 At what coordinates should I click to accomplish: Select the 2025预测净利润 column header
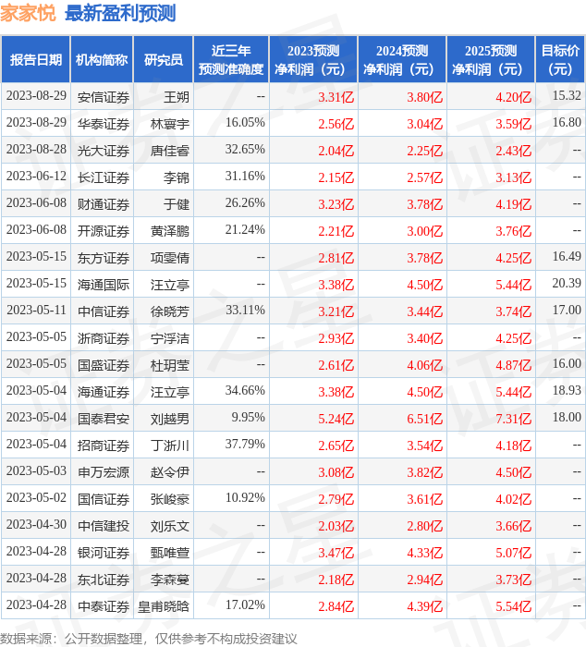(491, 59)
